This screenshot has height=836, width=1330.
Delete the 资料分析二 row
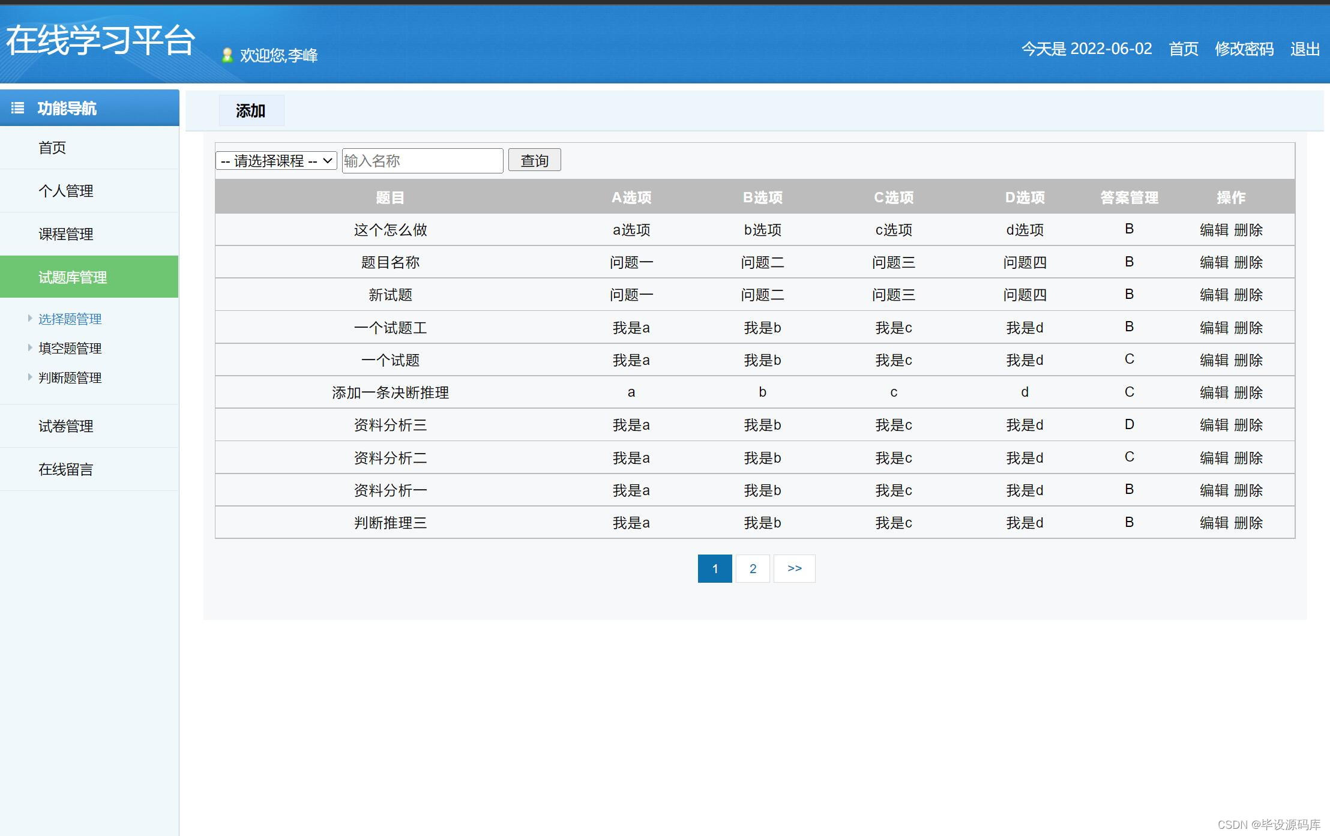1248,458
